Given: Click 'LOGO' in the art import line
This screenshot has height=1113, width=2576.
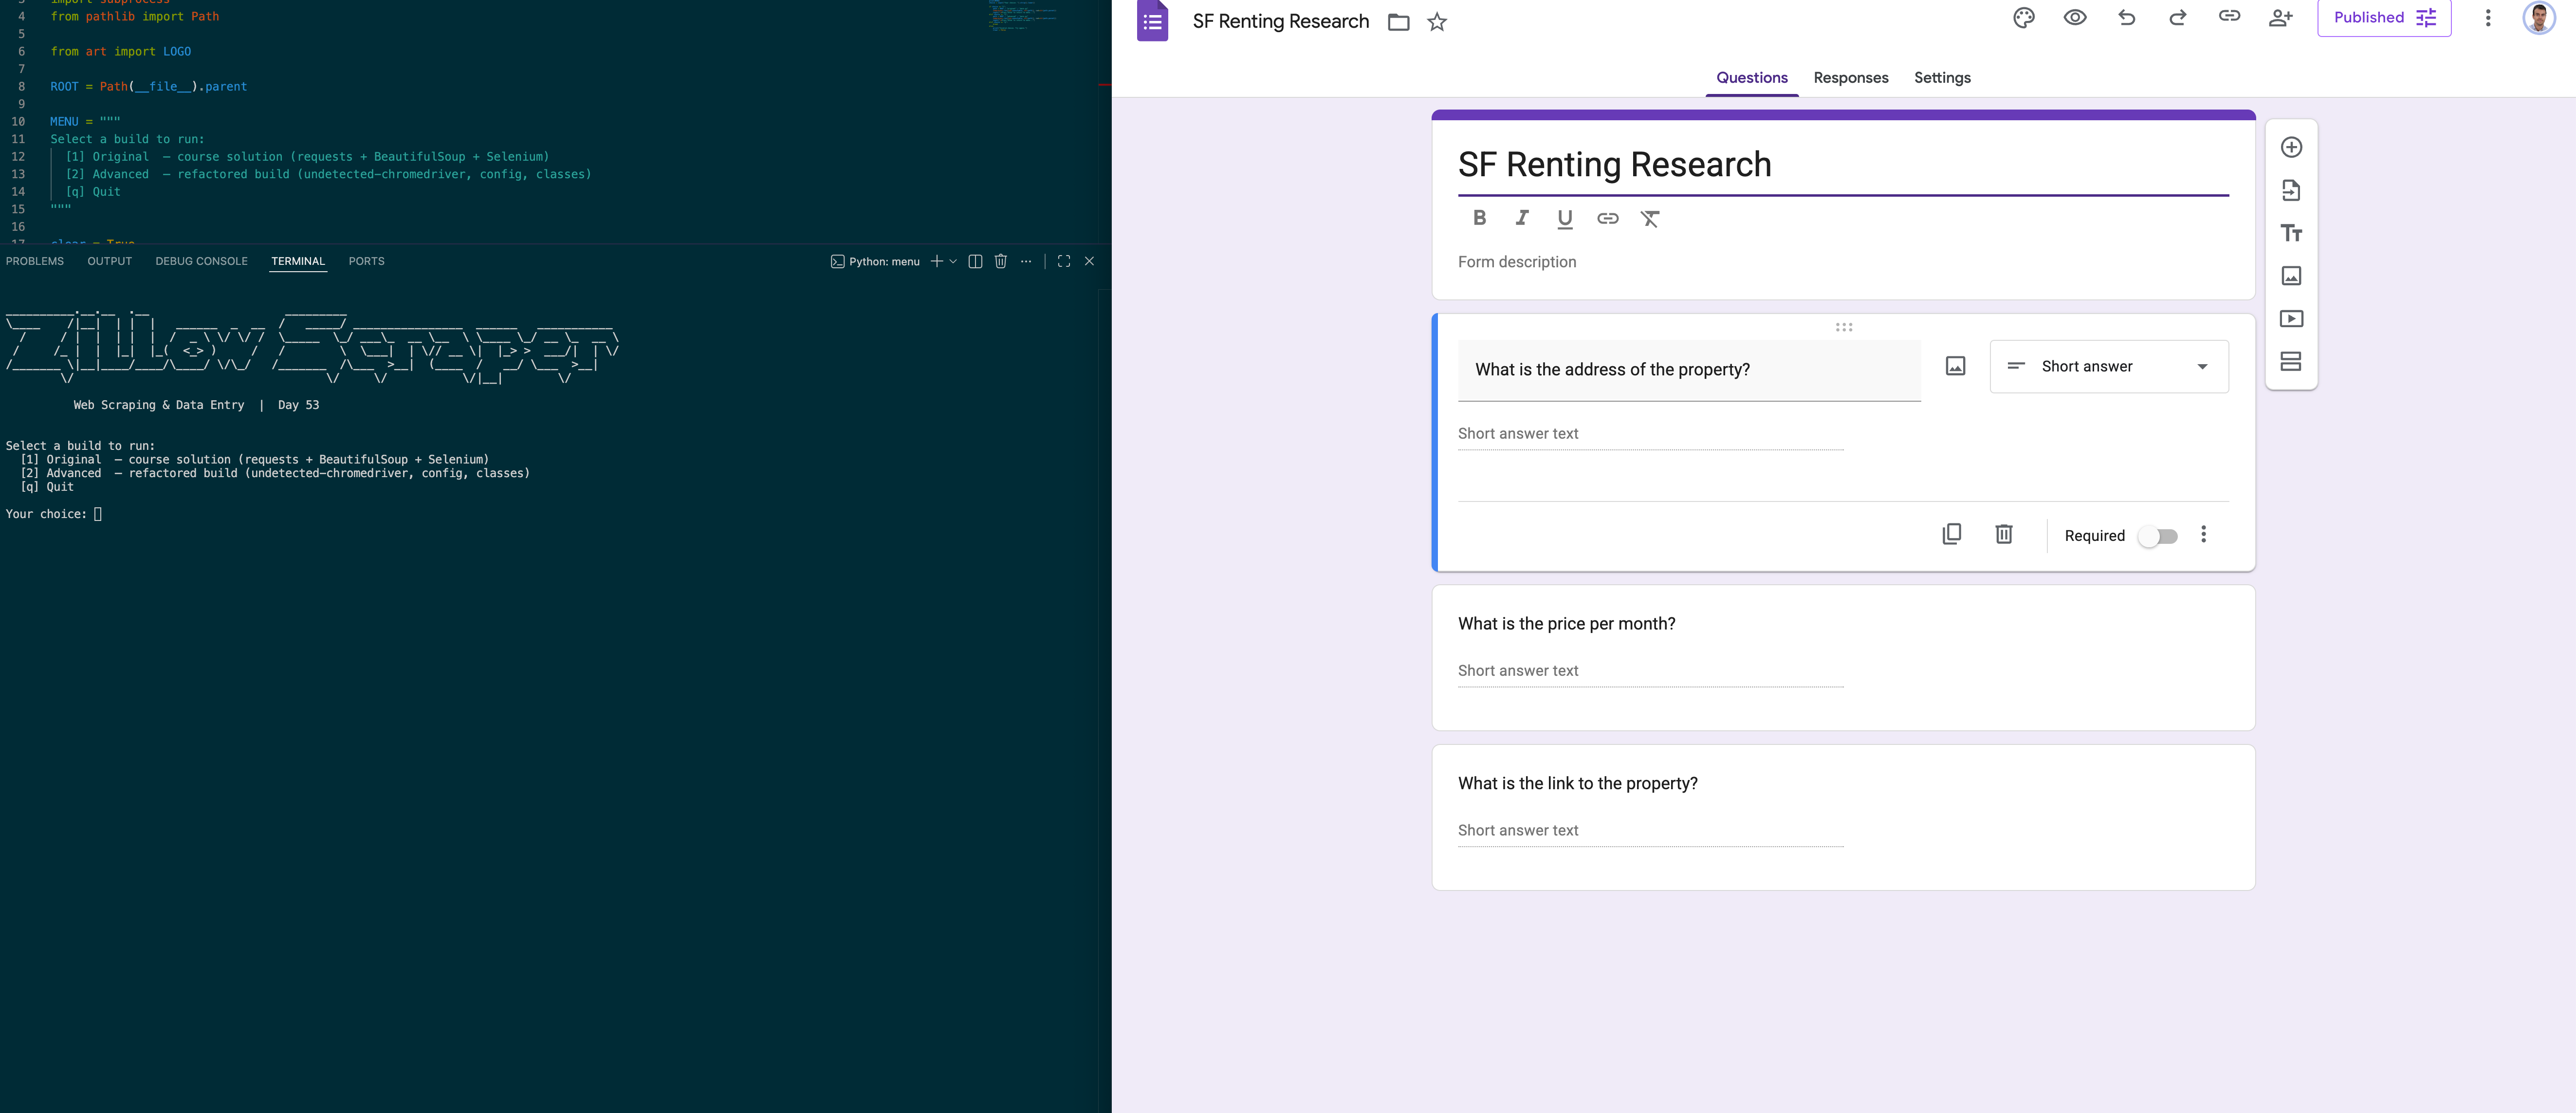Looking at the screenshot, I should pyautogui.click(x=177, y=52).
